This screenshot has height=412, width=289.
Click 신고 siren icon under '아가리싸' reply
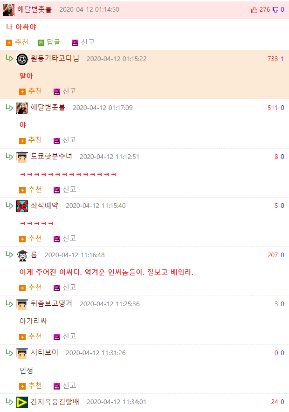(x=57, y=337)
